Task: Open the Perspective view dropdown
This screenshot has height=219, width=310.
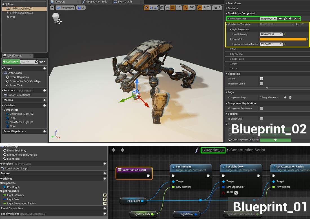Action: click(x=65, y=8)
